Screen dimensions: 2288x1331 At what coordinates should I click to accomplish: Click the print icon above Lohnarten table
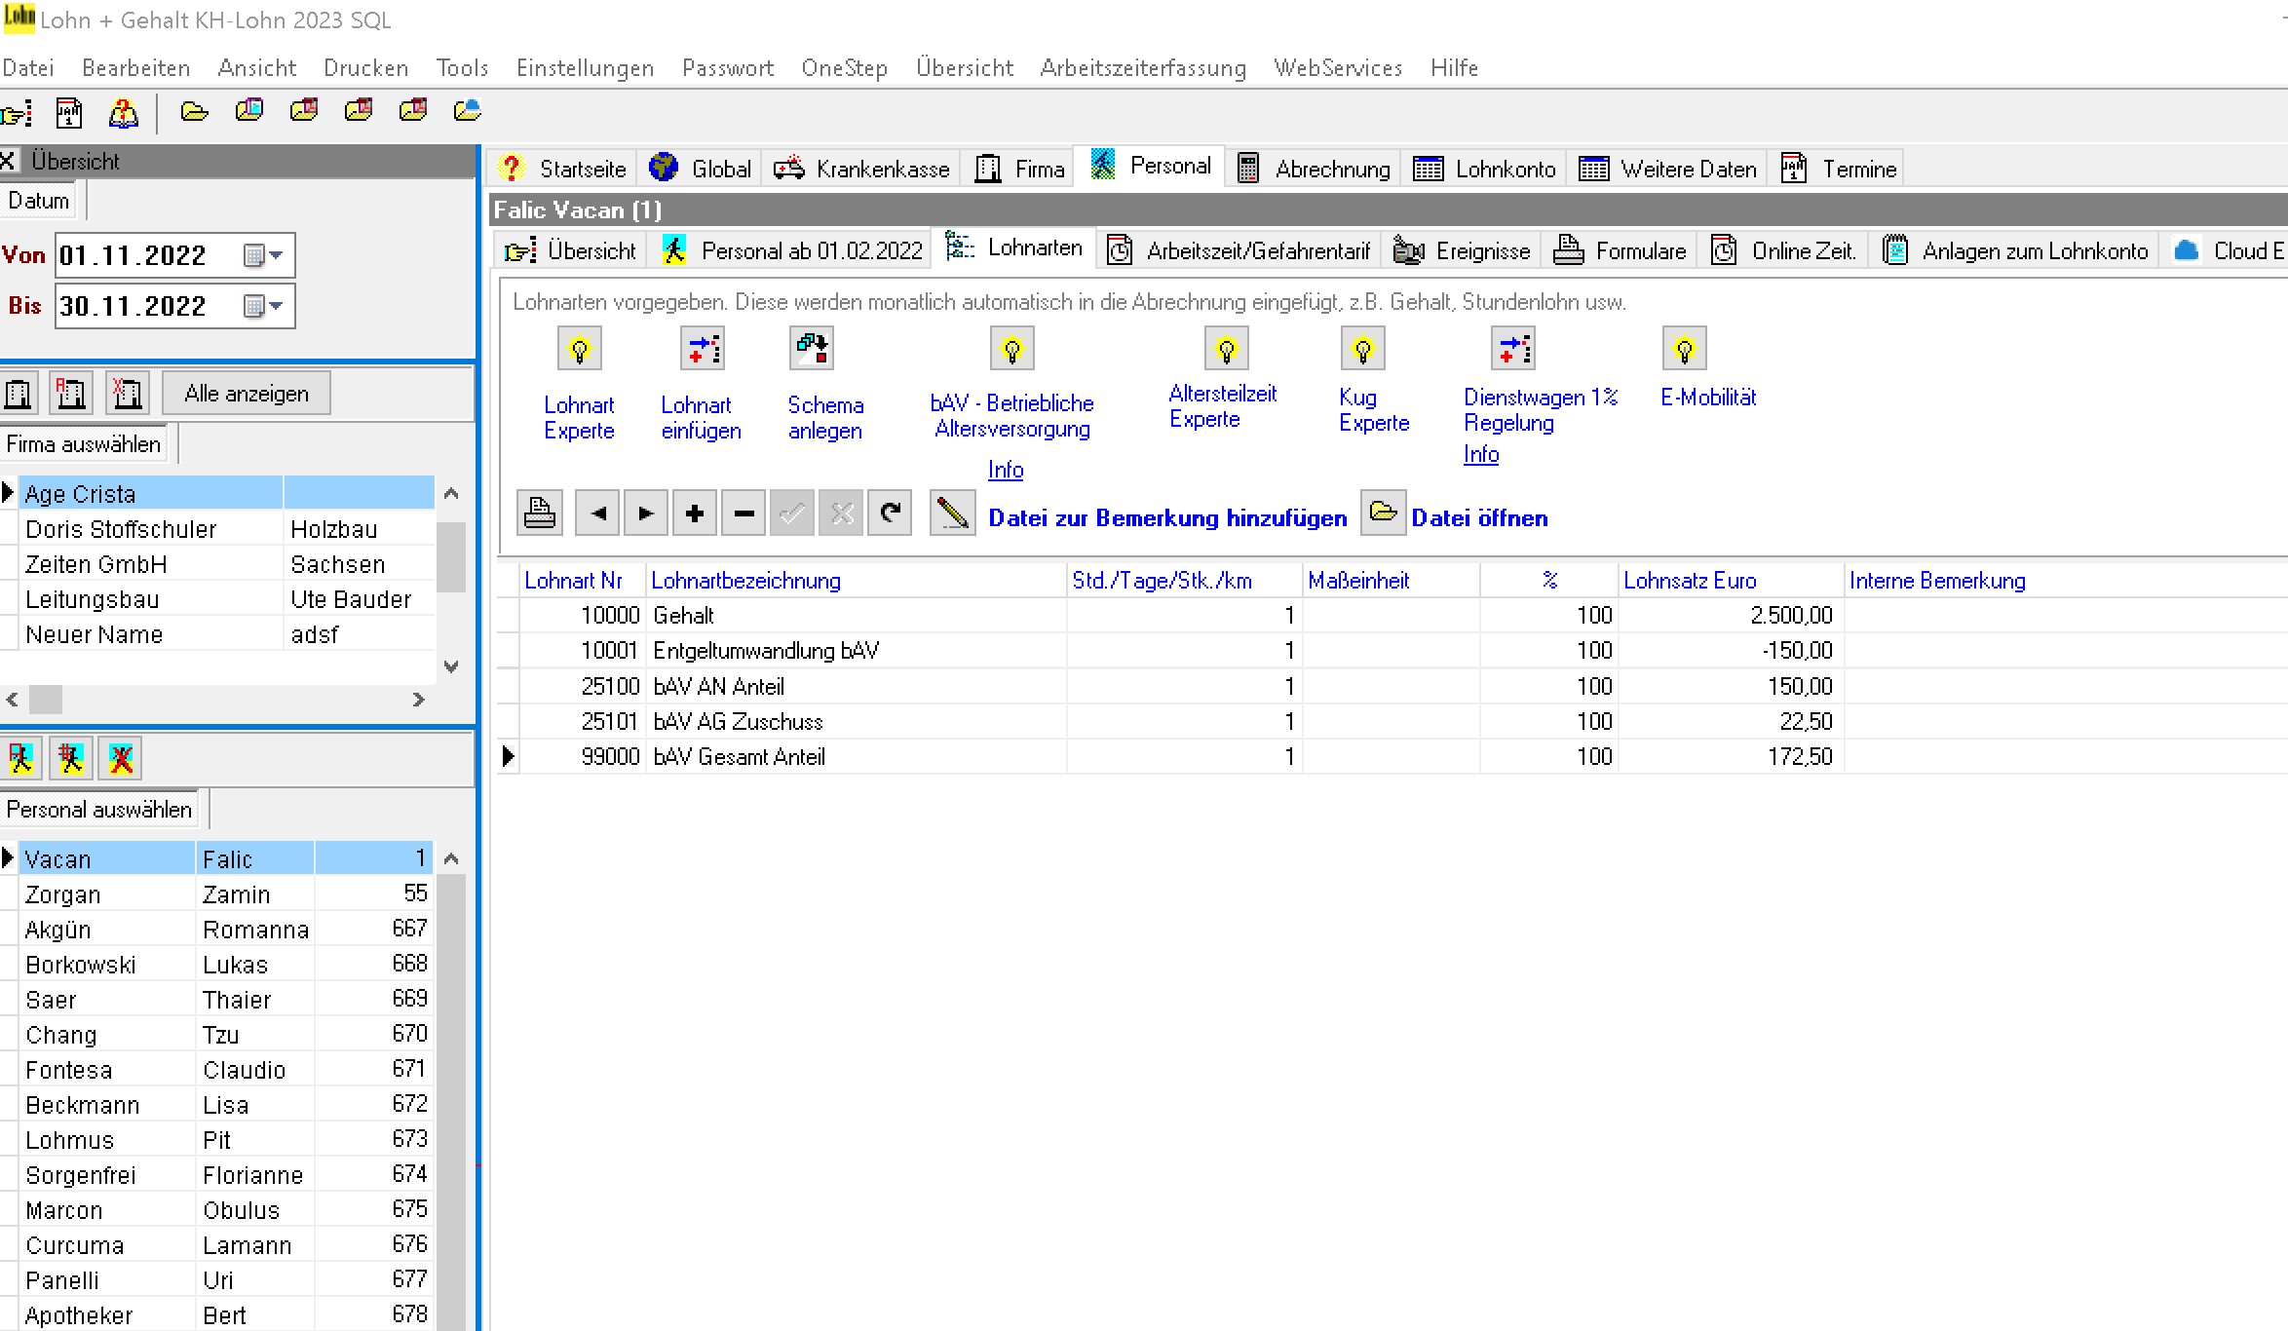point(540,513)
